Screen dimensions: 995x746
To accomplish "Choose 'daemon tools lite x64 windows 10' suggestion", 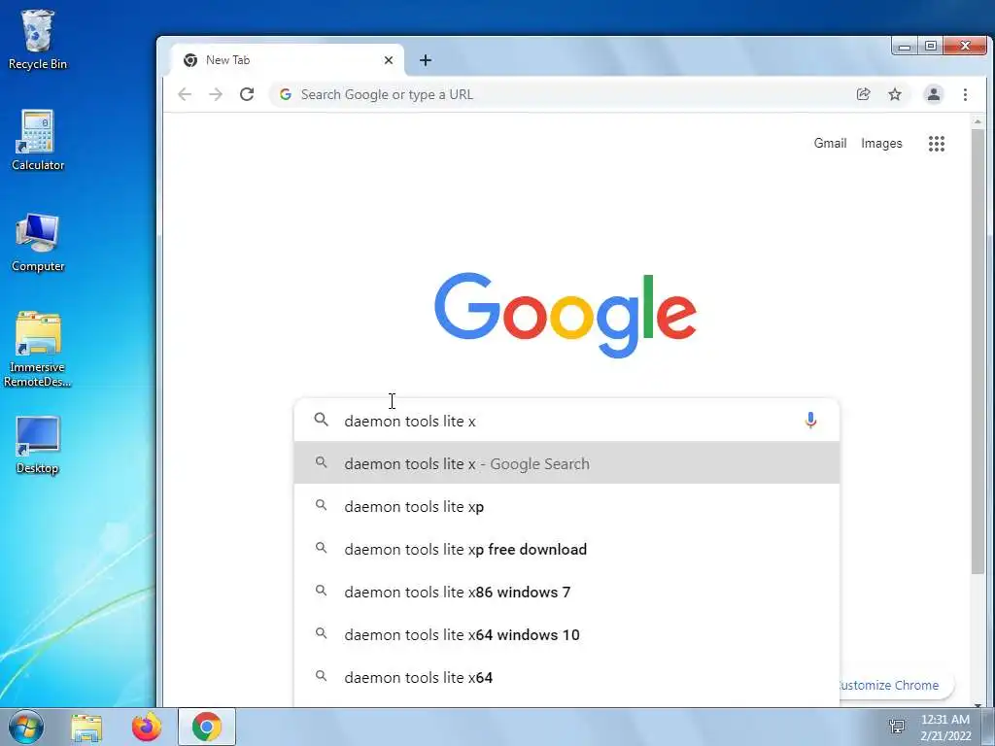I will pyautogui.click(x=566, y=634).
